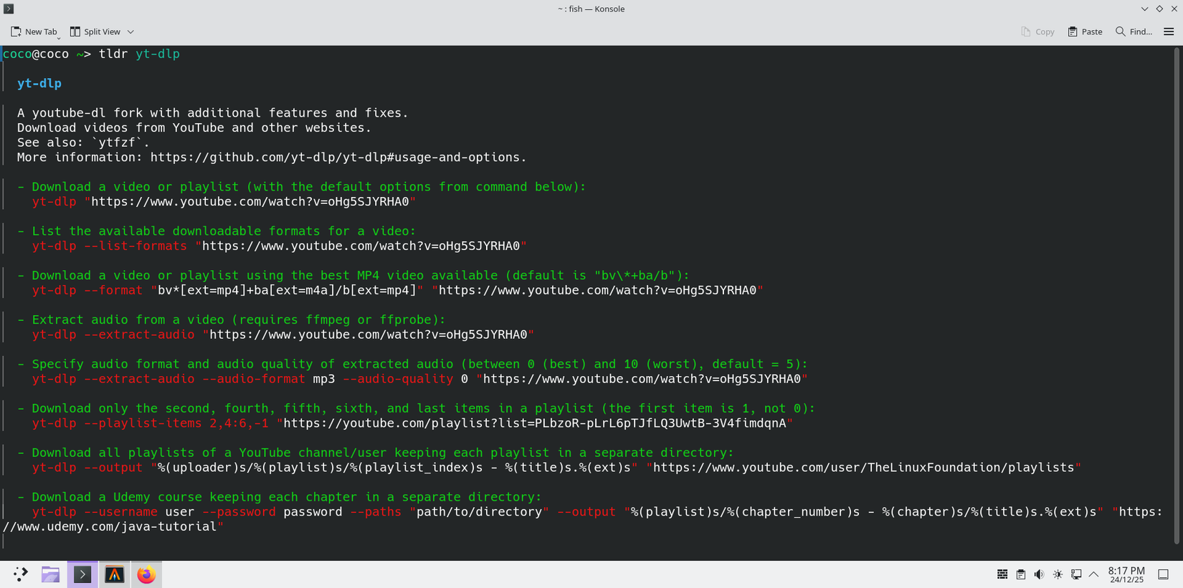
Task: Open the volume control in system tray
Action: (x=1039, y=574)
